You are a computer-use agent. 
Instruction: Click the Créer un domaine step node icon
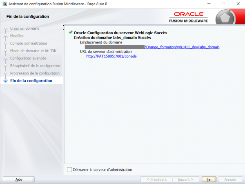click(5, 28)
